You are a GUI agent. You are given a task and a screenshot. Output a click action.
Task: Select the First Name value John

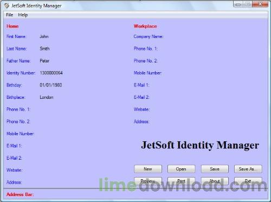coord(44,36)
